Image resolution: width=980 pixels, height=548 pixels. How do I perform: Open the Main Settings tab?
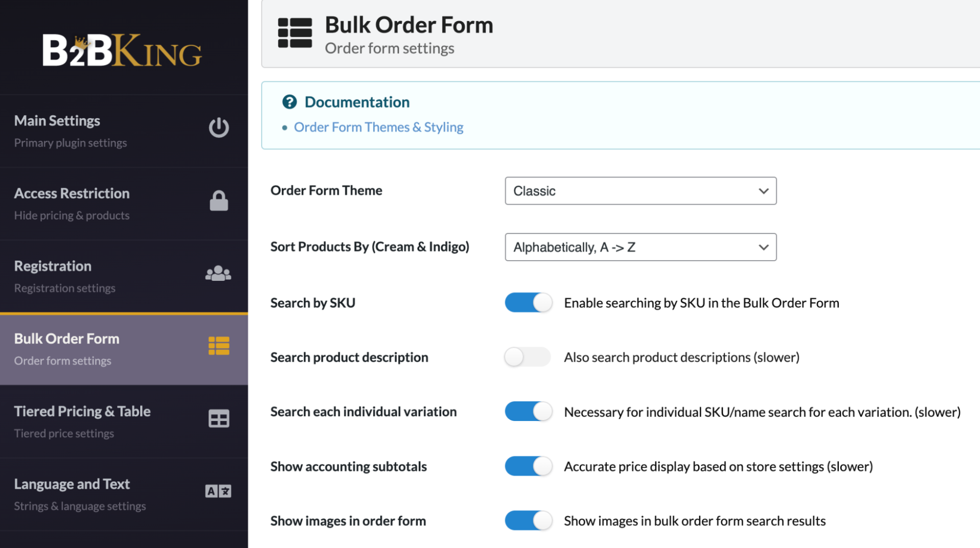(x=124, y=131)
